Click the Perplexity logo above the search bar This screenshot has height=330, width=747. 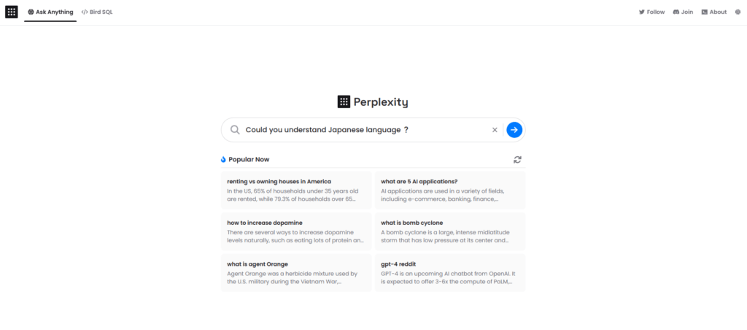(x=373, y=102)
